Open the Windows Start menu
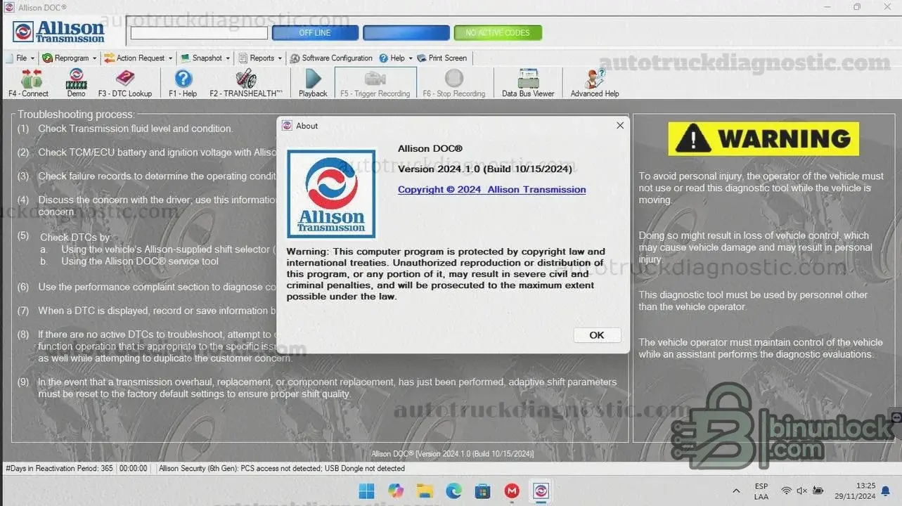The width and height of the screenshot is (902, 506). (366, 491)
